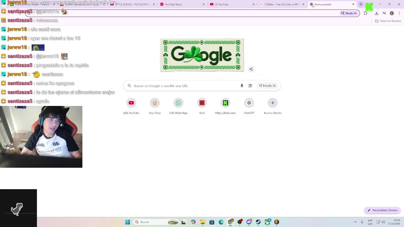
Task: Open the Xbox app from the taskbar
Action: coord(268,222)
